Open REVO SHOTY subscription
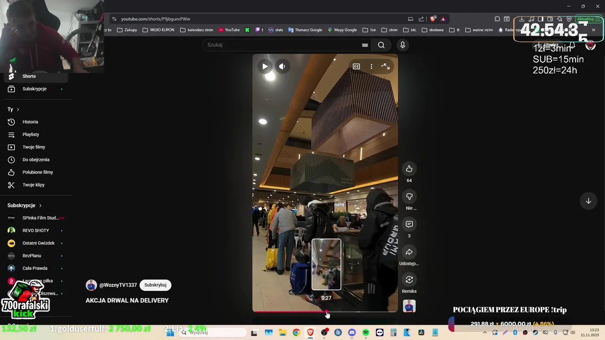The image size is (605, 340). [x=36, y=230]
